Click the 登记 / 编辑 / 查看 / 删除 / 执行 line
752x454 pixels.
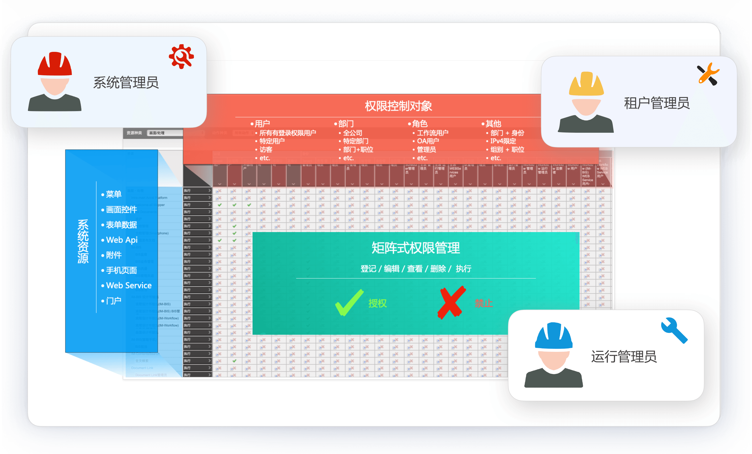[416, 269]
